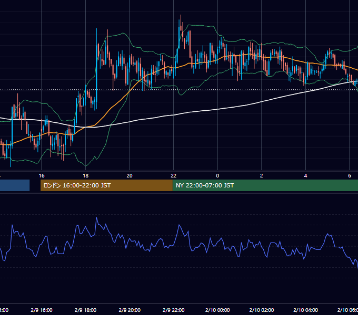This screenshot has width=358, height=315.
Task: Click the 2/9 22:00 axis label
Action: (174, 310)
